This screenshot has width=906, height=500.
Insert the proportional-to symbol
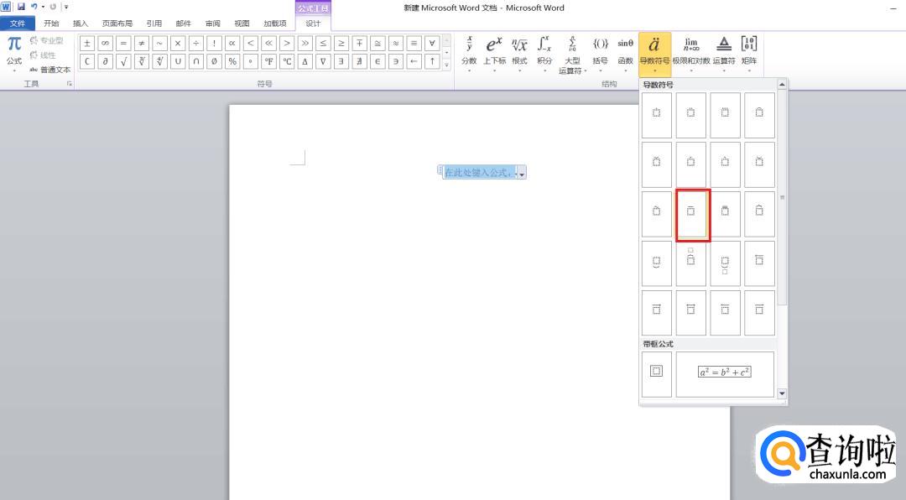[x=232, y=44]
